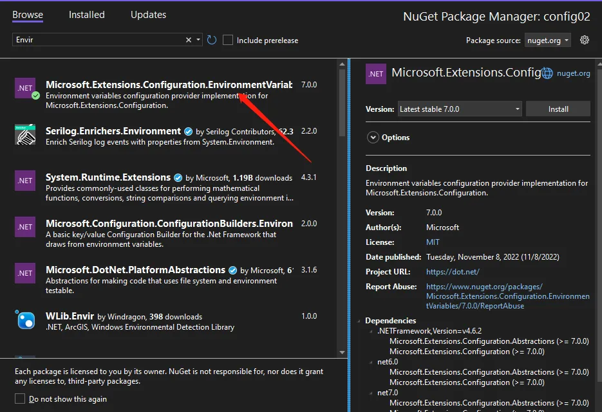Click the System.Runtime.Extensions .NET icon
This screenshot has width=602, height=412.
(x=25, y=181)
